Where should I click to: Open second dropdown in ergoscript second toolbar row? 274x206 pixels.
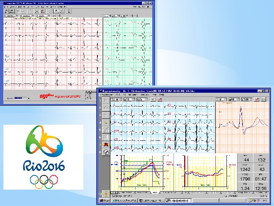[x=27, y=16]
